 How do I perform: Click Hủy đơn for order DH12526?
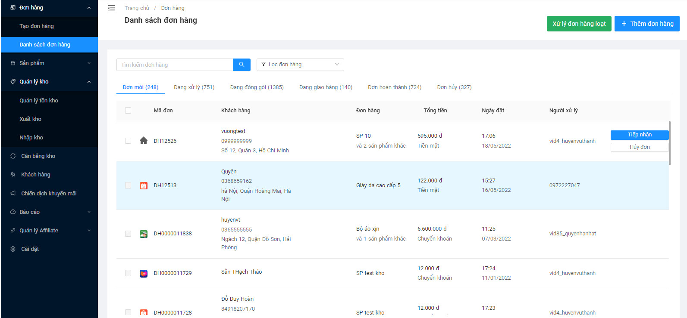pos(640,147)
